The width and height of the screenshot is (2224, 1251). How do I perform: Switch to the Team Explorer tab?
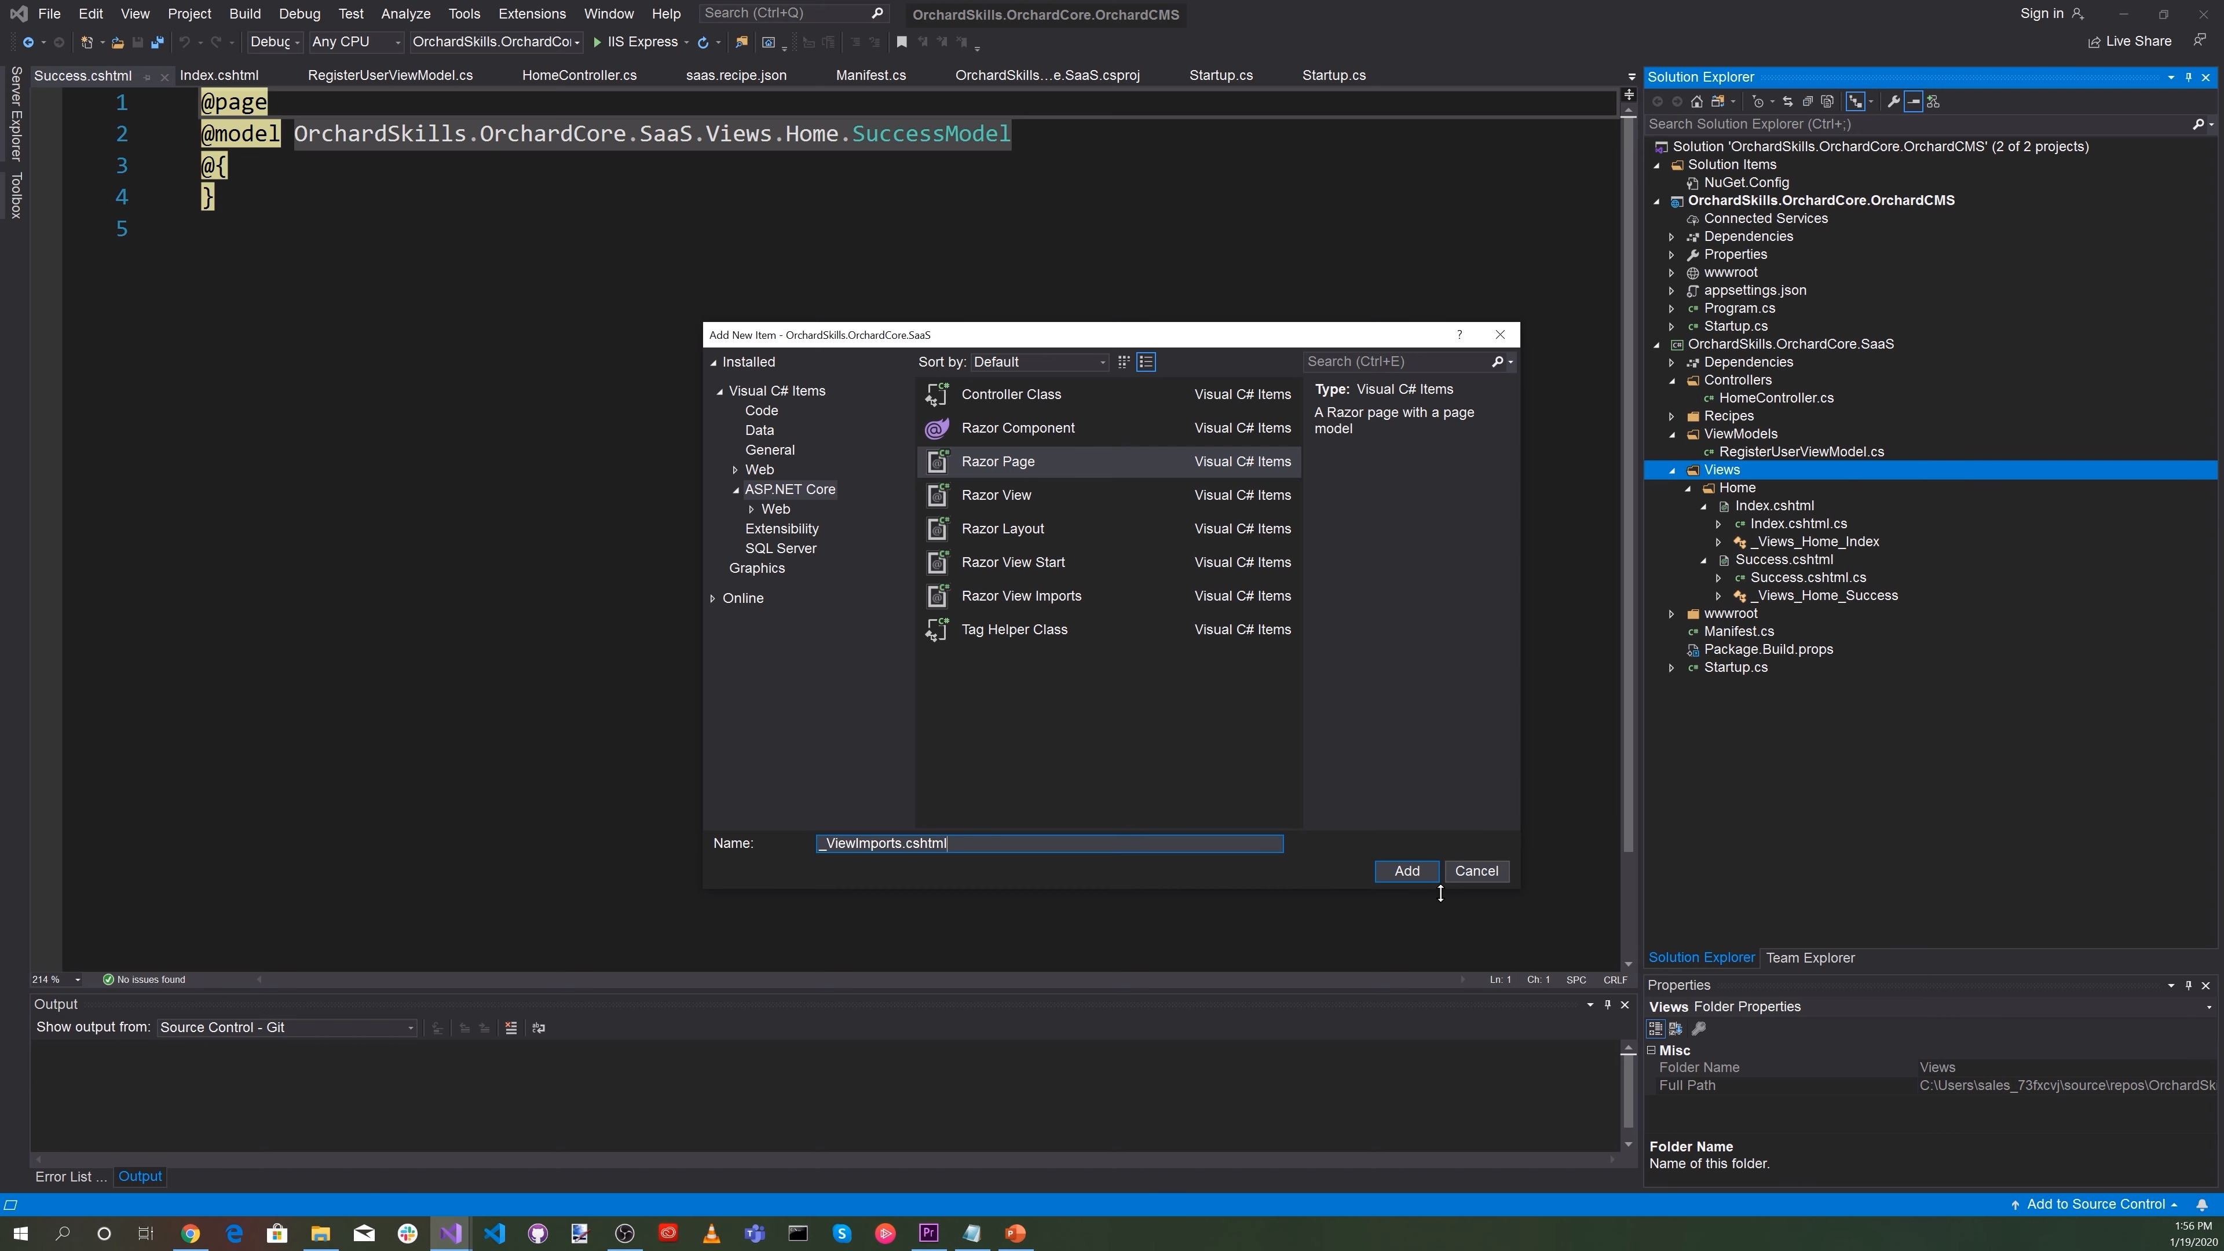[1810, 959]
